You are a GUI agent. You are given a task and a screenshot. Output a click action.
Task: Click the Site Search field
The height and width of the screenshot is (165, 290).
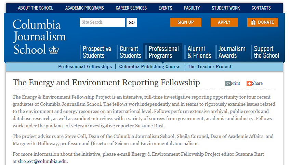102,22
